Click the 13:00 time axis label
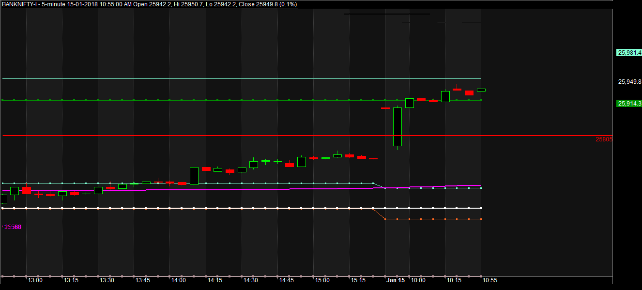 click(x=35, y=280)
